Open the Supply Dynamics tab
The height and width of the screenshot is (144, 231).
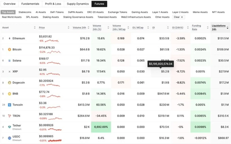coord(78,4)
